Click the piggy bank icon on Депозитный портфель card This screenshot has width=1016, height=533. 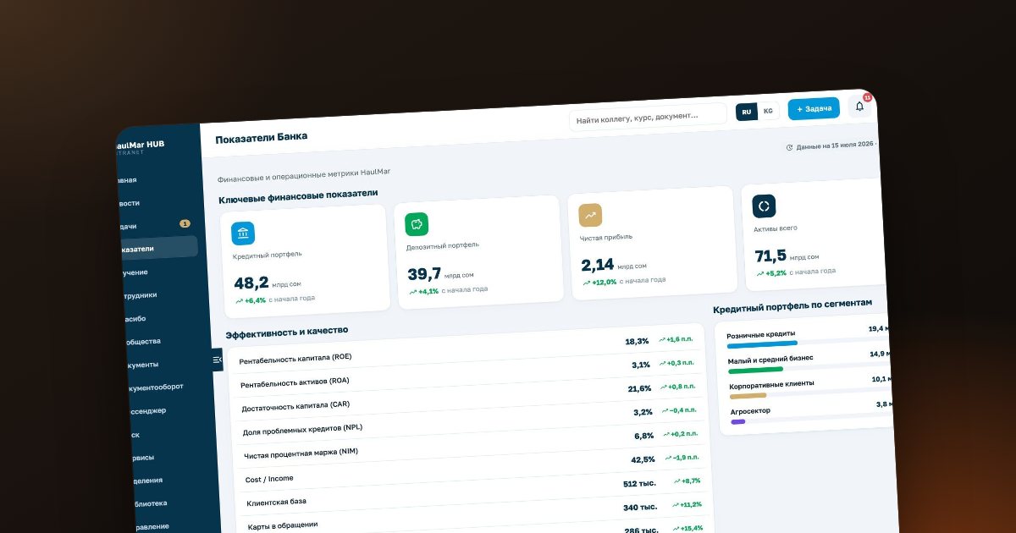(x=417, y=224)
